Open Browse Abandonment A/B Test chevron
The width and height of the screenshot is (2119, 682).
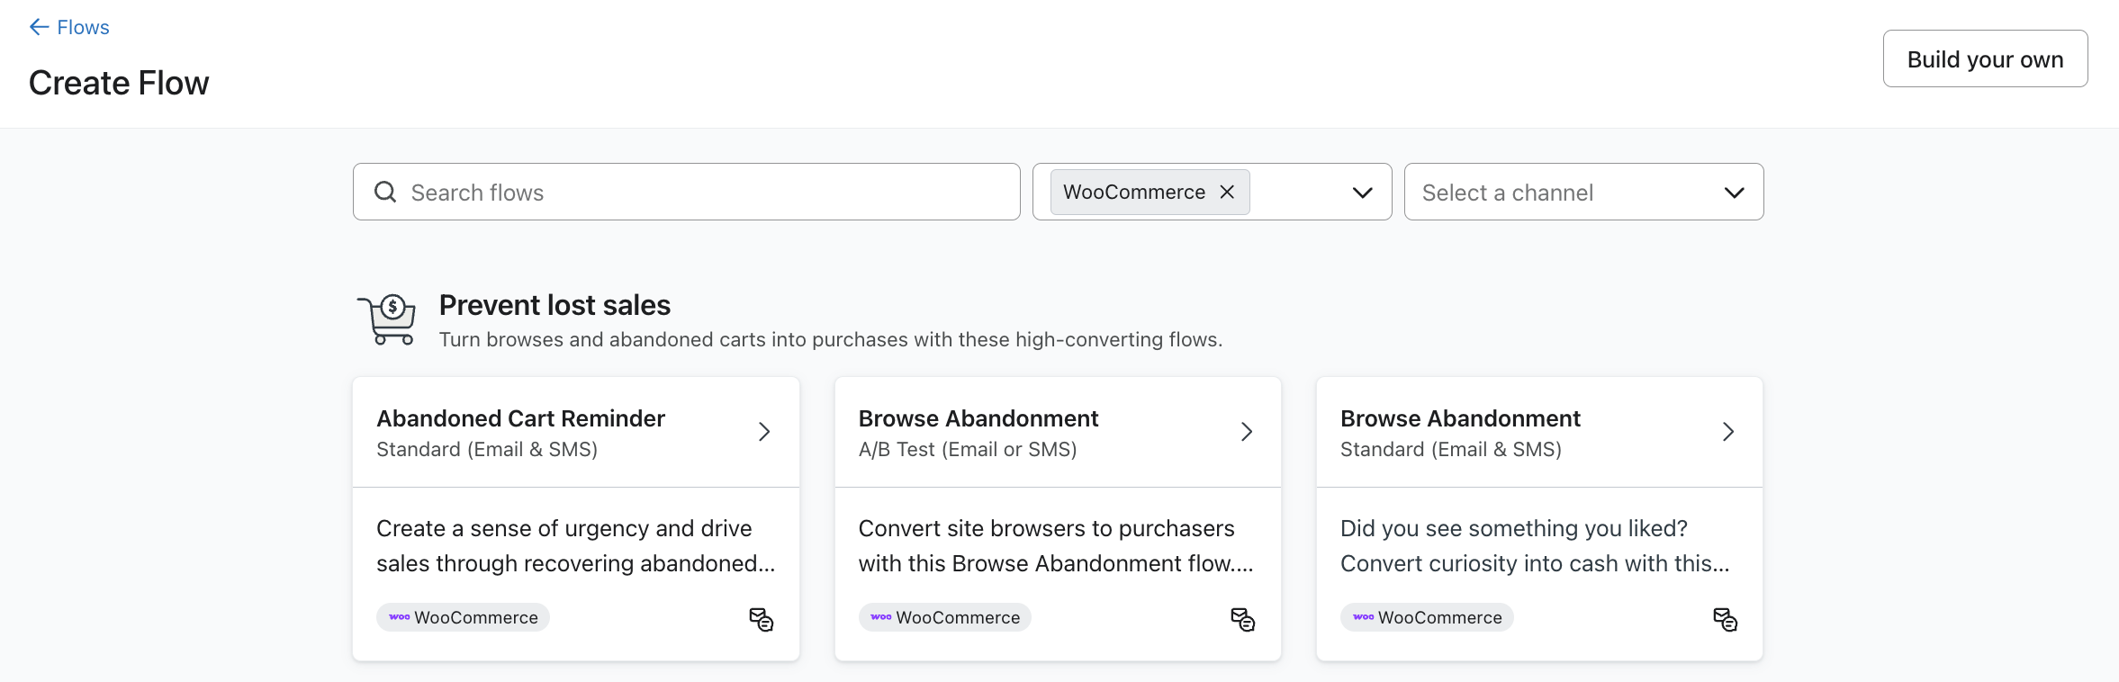coord(1247,432)
